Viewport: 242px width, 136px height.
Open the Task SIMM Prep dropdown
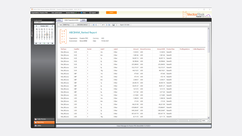click(x=68, y=25)
